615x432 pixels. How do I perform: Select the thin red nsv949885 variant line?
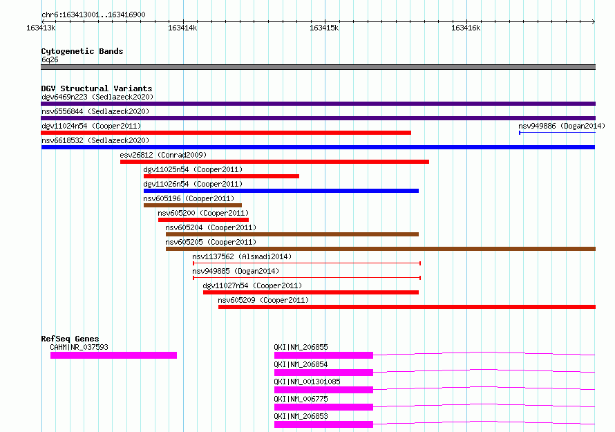(x=307, y=278)
